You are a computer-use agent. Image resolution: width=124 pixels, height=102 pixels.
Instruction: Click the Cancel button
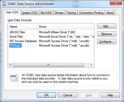tap(68, 95)
